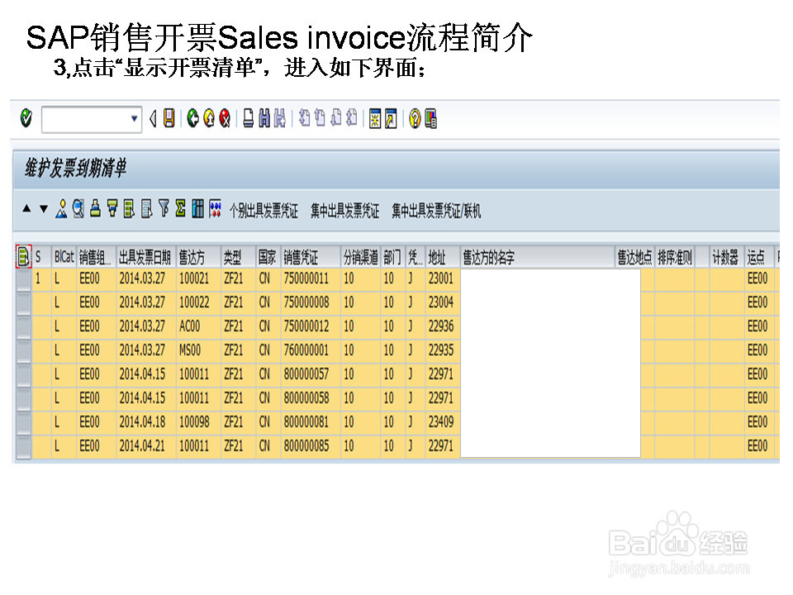The image size is (793, 595).
Task: Select the row selector for document 750000011
Action: [24, 279]
